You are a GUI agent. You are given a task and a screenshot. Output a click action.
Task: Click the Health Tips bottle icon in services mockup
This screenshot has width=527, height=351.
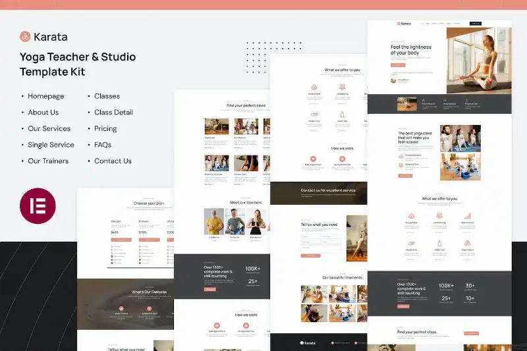coord(342,115)
